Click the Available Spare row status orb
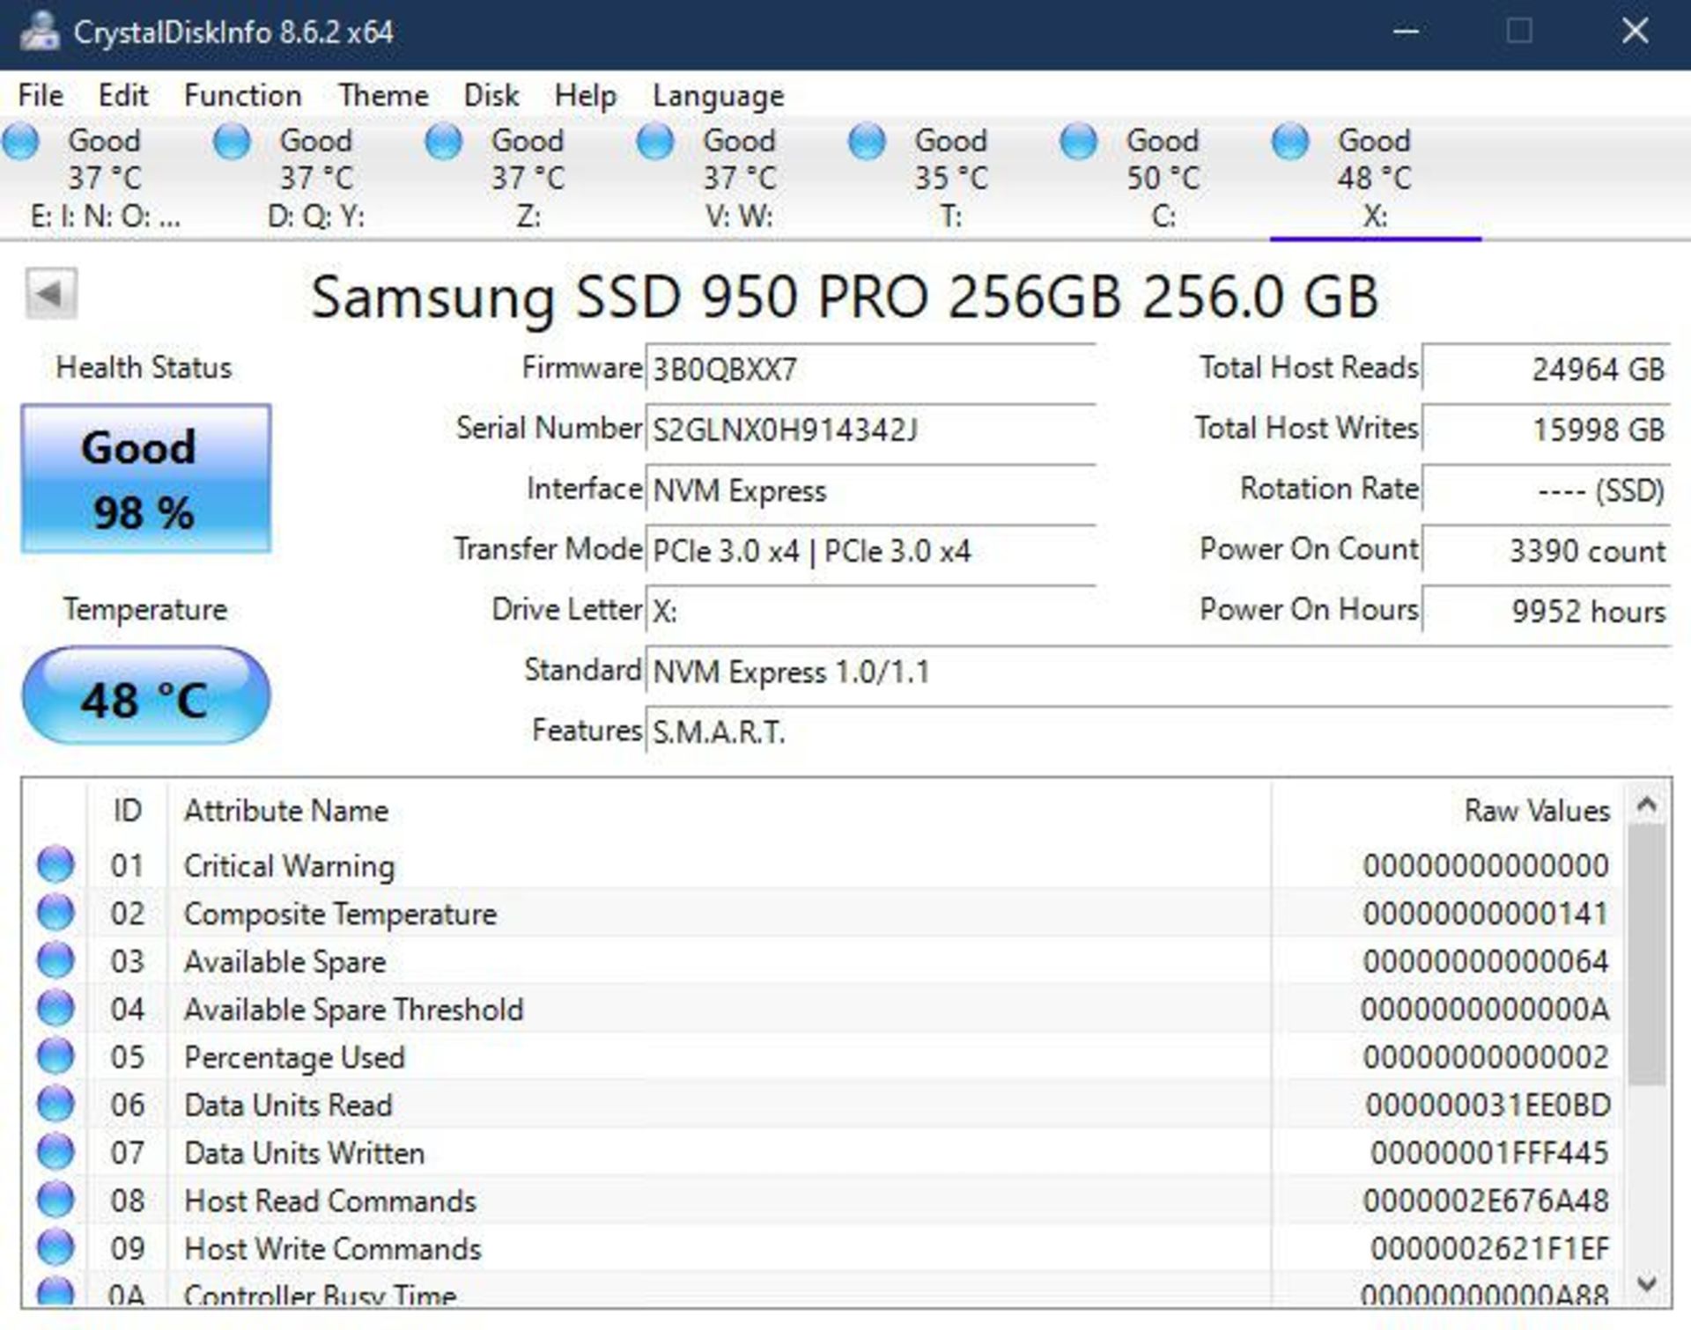 pyautogui.click(x=55, y=960)
